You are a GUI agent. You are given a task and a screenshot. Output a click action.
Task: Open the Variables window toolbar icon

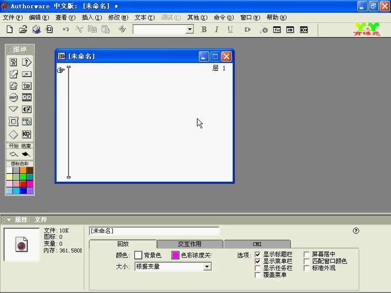coord(290,30)
